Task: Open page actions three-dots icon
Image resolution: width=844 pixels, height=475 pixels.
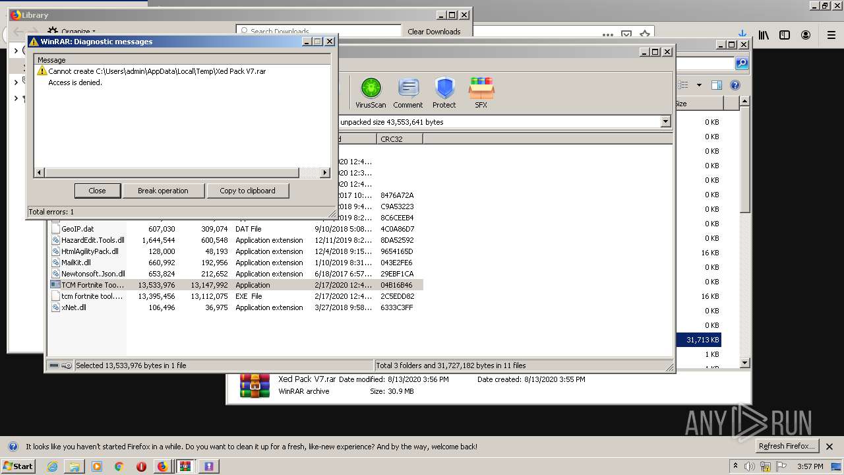Action: 607,34
